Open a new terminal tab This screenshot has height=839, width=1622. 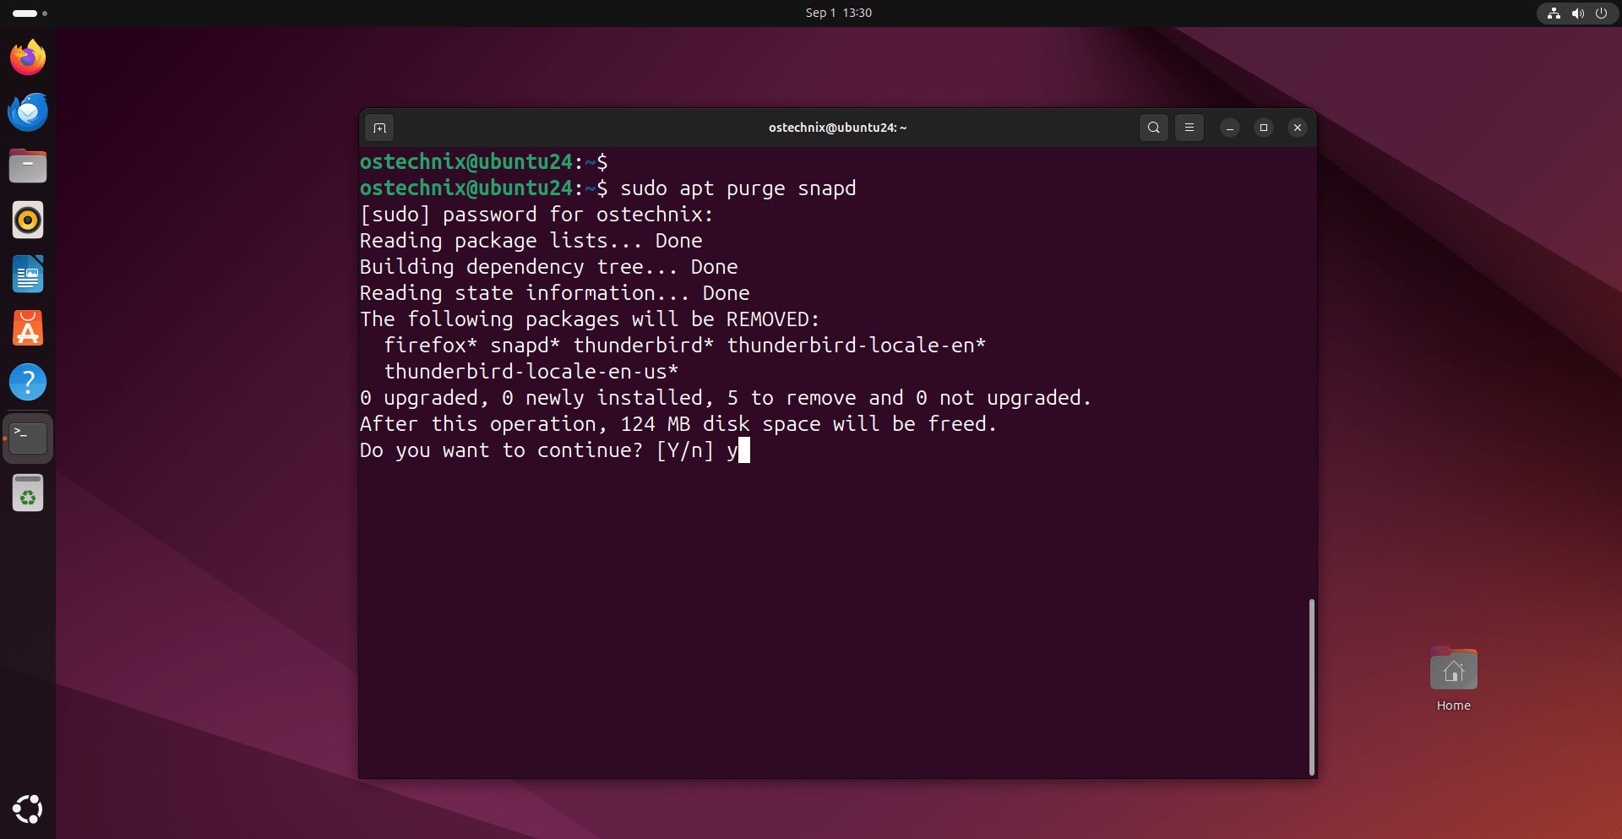tap(378, 128)
